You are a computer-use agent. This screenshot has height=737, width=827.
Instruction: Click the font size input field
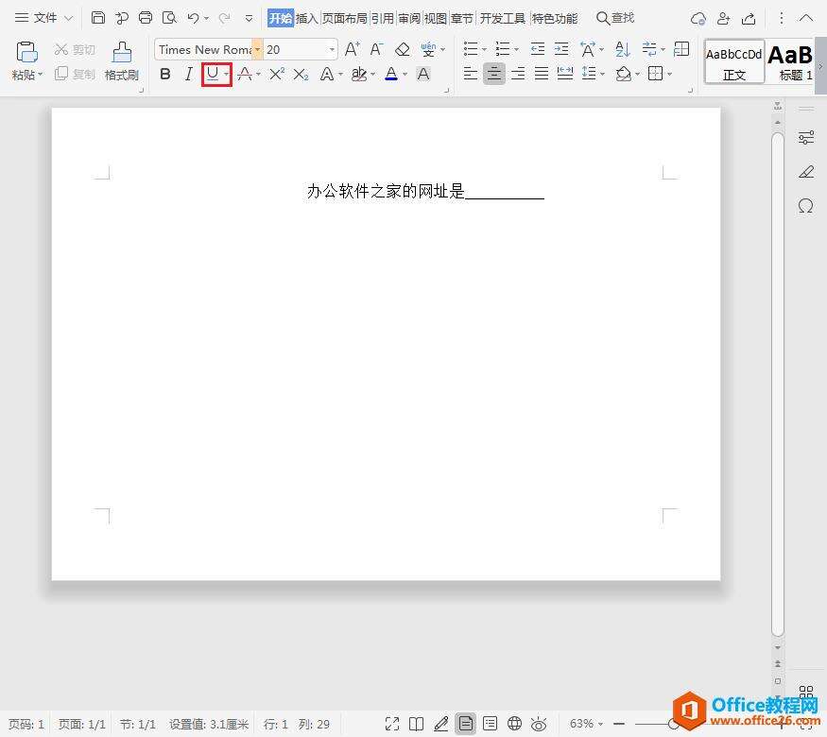click(x=295, y=49)
